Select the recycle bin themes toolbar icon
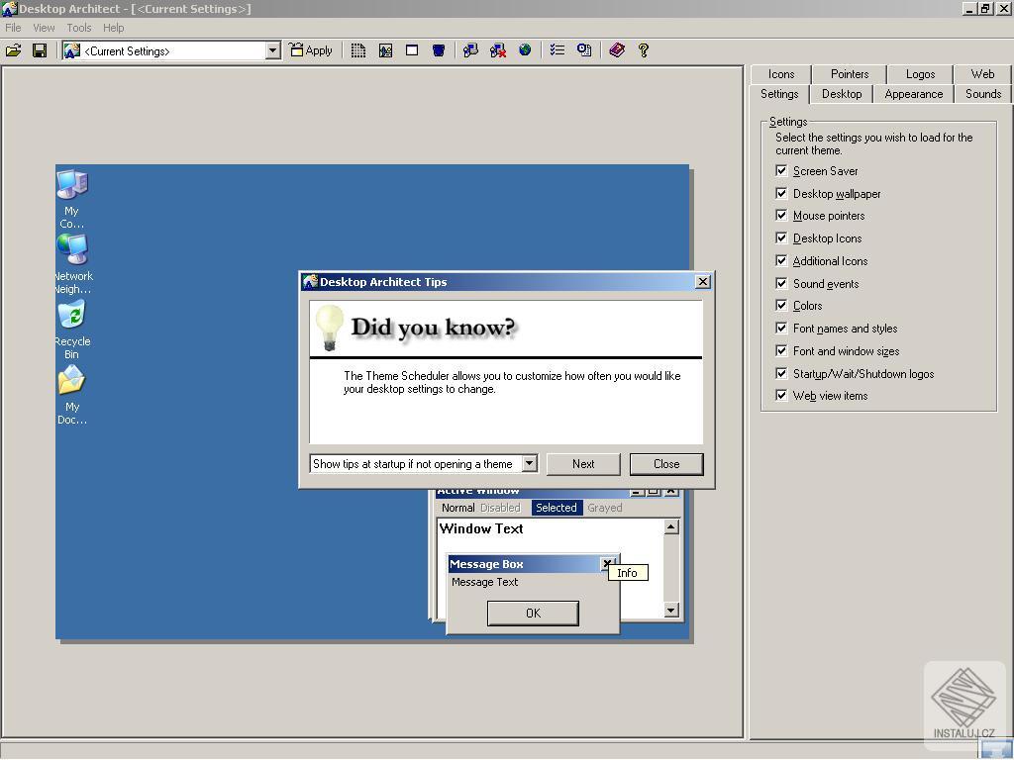The height and width of the screenshot is (760, 1014). (438, 49)
